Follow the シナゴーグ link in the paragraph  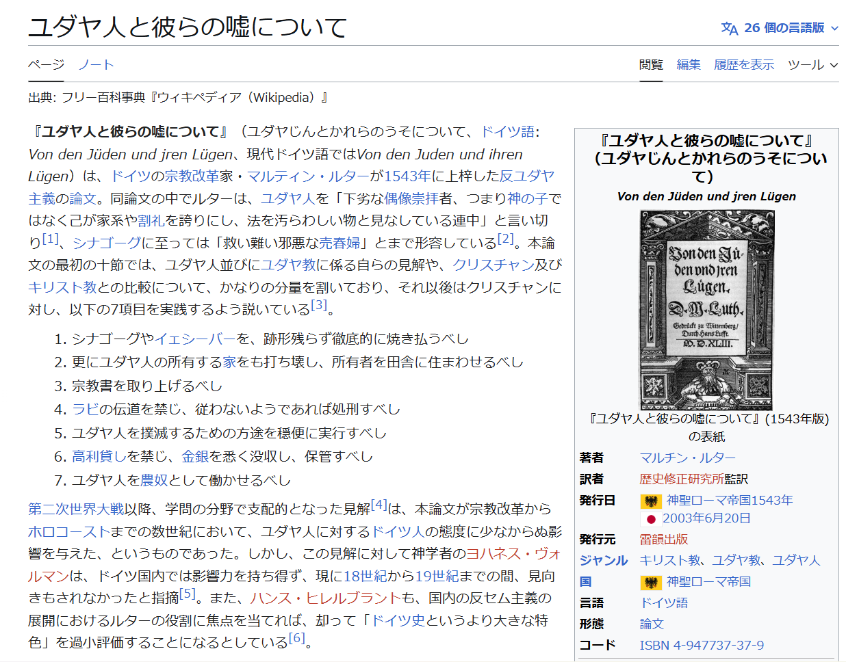[x=106, y=243]
